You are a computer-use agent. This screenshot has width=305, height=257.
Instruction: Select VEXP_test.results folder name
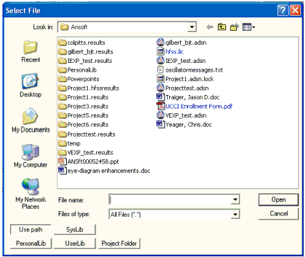point(90,153)
